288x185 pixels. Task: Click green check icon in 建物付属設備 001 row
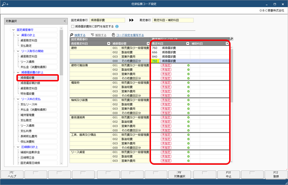[x=188, y=65]
